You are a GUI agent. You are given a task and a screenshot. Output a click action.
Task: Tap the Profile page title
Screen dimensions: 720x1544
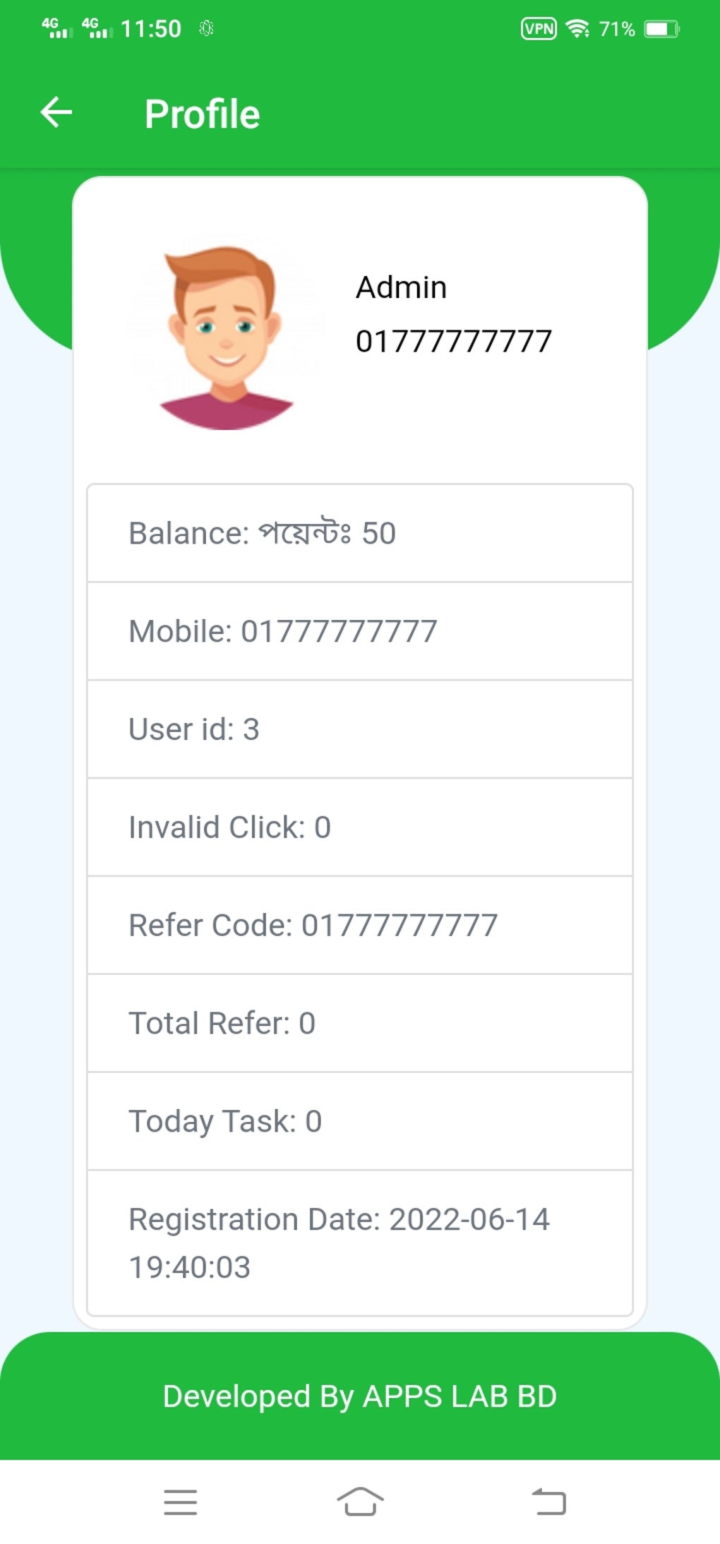(x=202, y=114)
